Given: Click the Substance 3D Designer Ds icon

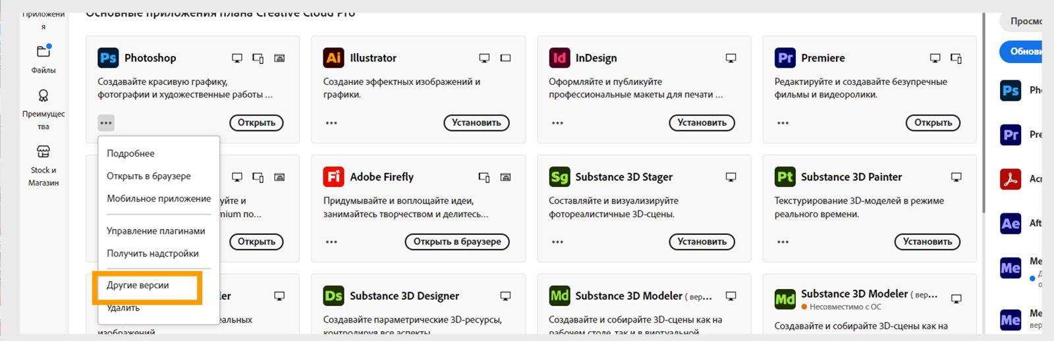Looking at the screenshot, I should tap(334, 296).
